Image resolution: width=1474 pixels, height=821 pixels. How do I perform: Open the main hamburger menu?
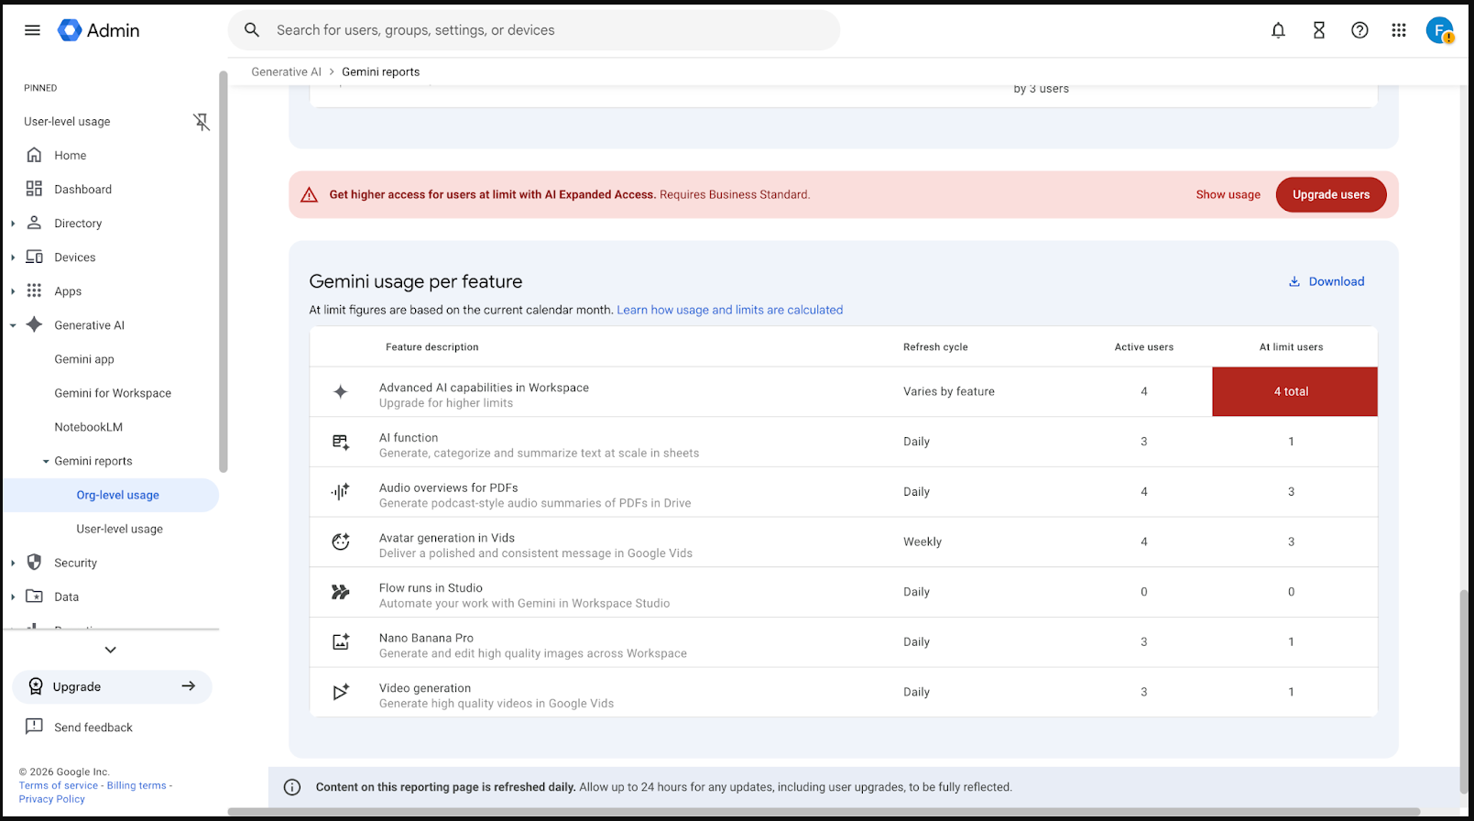32,30
